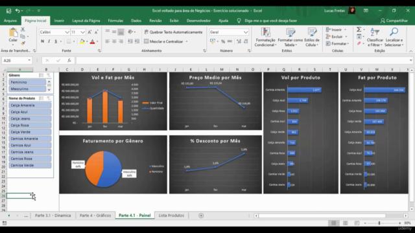Open Formatar como Tabela gallery
Screen dimensions: 415x233
[x=290, y=38]
